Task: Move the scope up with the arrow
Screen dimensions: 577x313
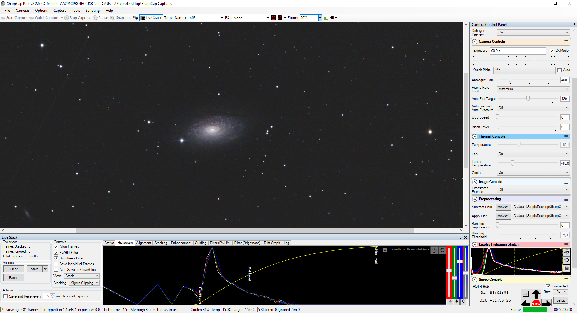Action: click(536, 294)
